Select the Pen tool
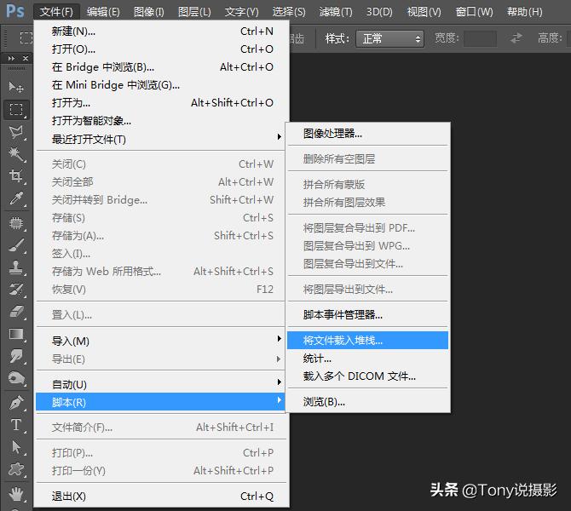 (x=16, y=403)
